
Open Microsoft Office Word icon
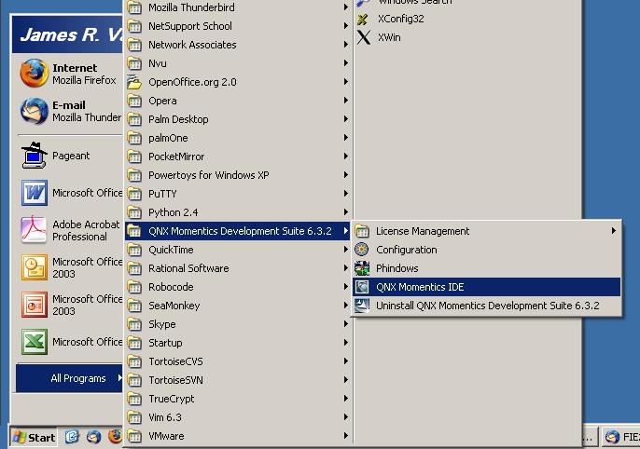(x=35, y=193)
